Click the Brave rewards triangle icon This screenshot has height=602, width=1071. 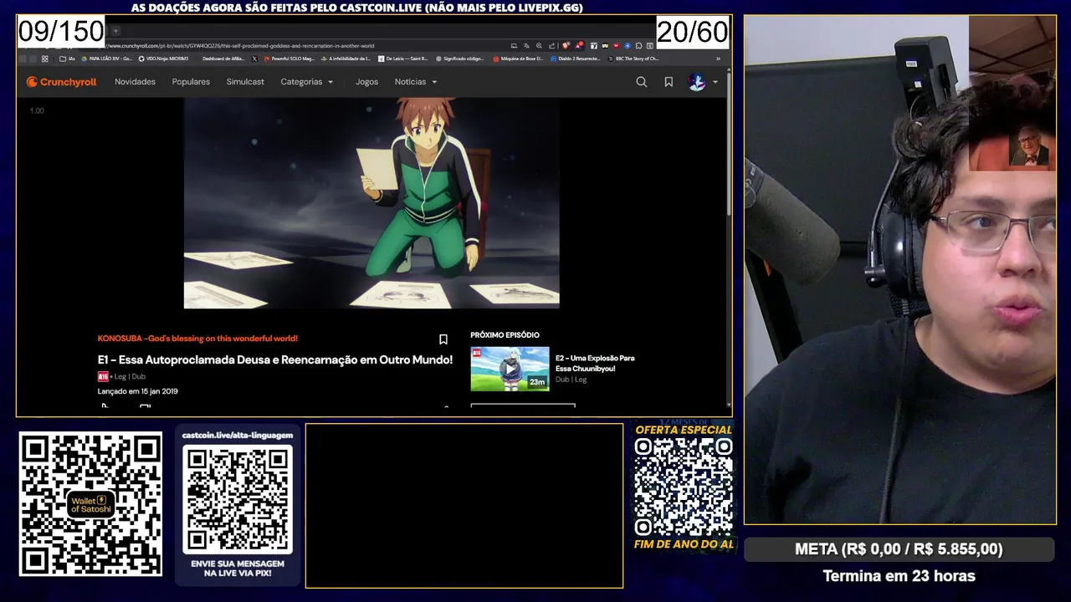pos(579,46)
